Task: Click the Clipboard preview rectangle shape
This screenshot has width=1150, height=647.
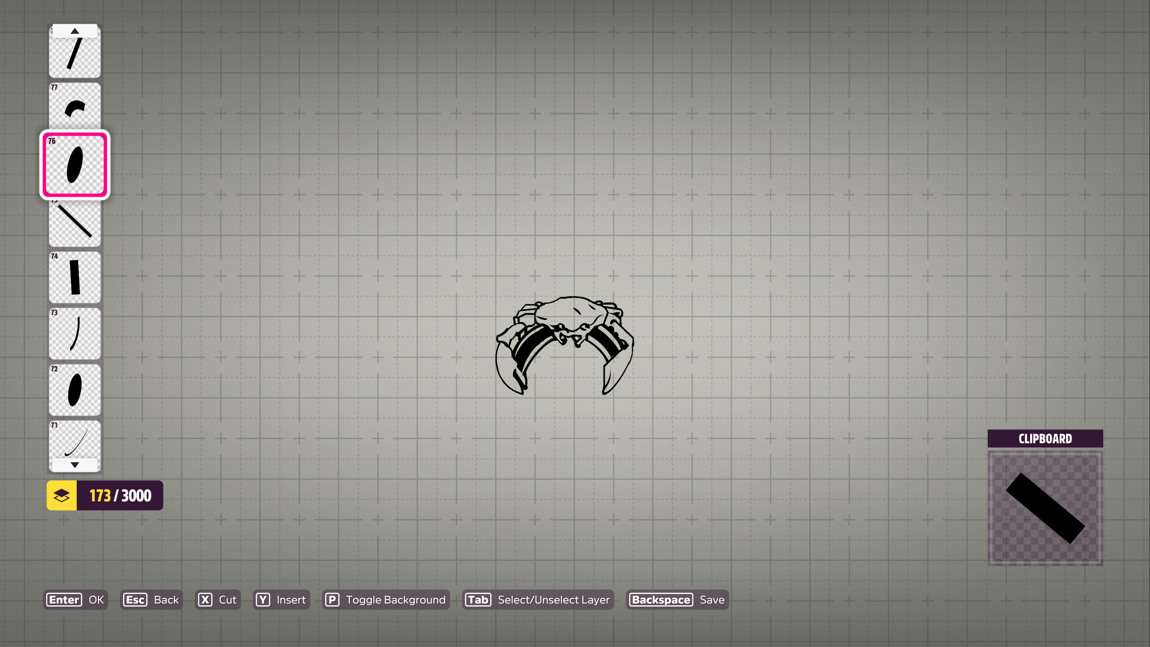Action: [1045, 508]
